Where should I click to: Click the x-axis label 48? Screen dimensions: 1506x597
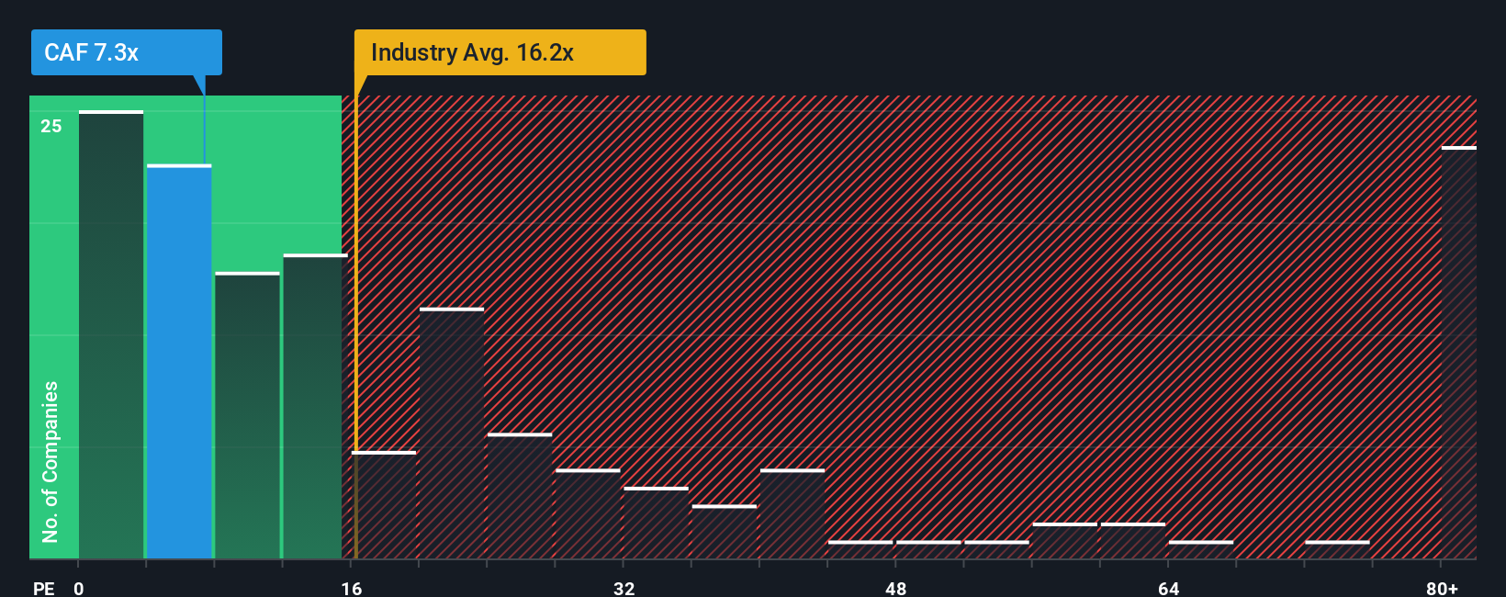point(896,588)
